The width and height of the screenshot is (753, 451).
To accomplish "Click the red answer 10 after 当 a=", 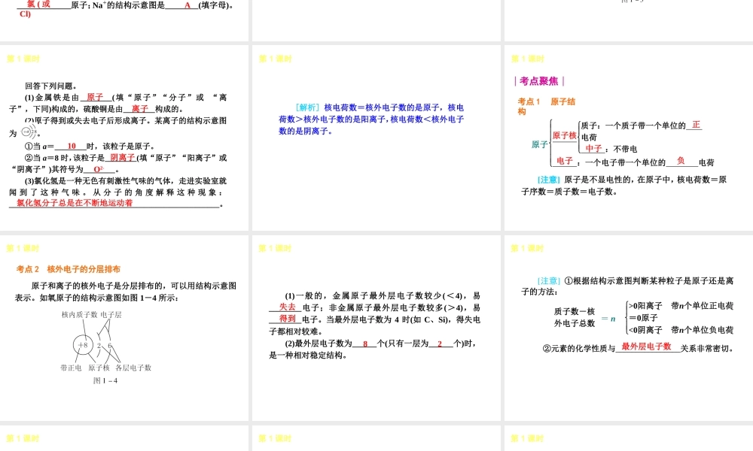I will 72,146.
